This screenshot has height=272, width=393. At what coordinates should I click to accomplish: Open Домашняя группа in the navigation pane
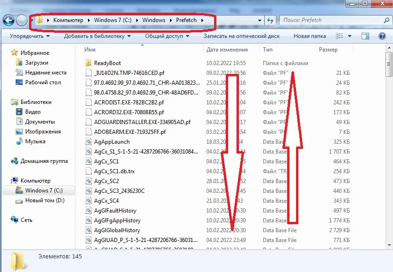(44, 161)
